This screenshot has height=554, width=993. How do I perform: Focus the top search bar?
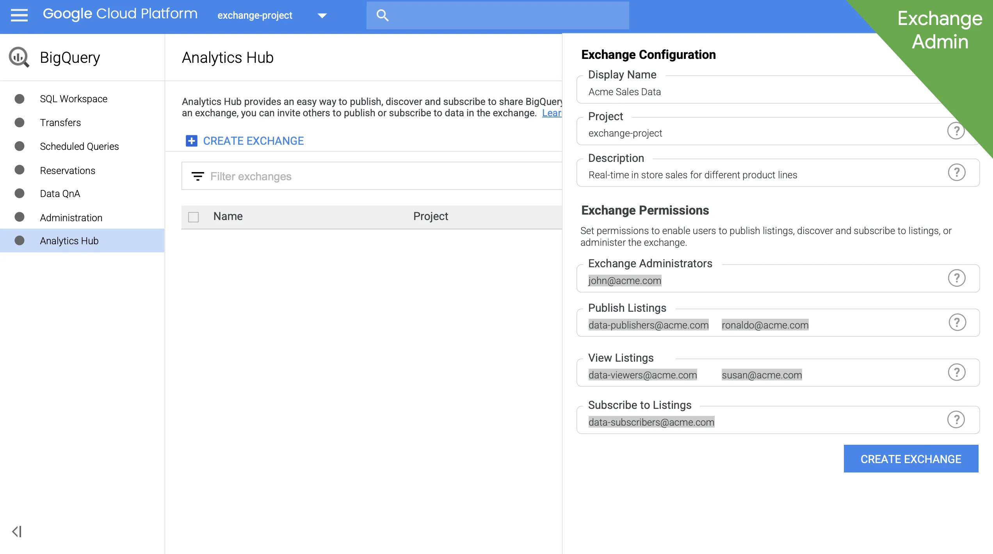498,15
